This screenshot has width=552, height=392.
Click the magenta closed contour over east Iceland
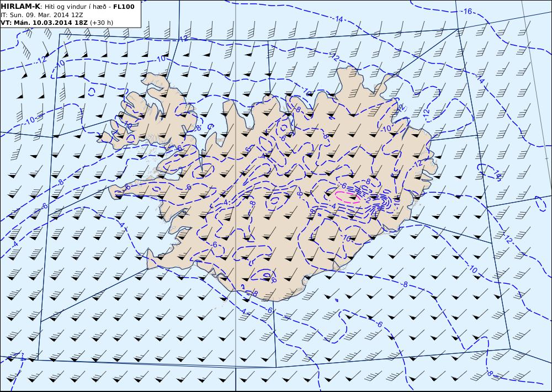347,197
